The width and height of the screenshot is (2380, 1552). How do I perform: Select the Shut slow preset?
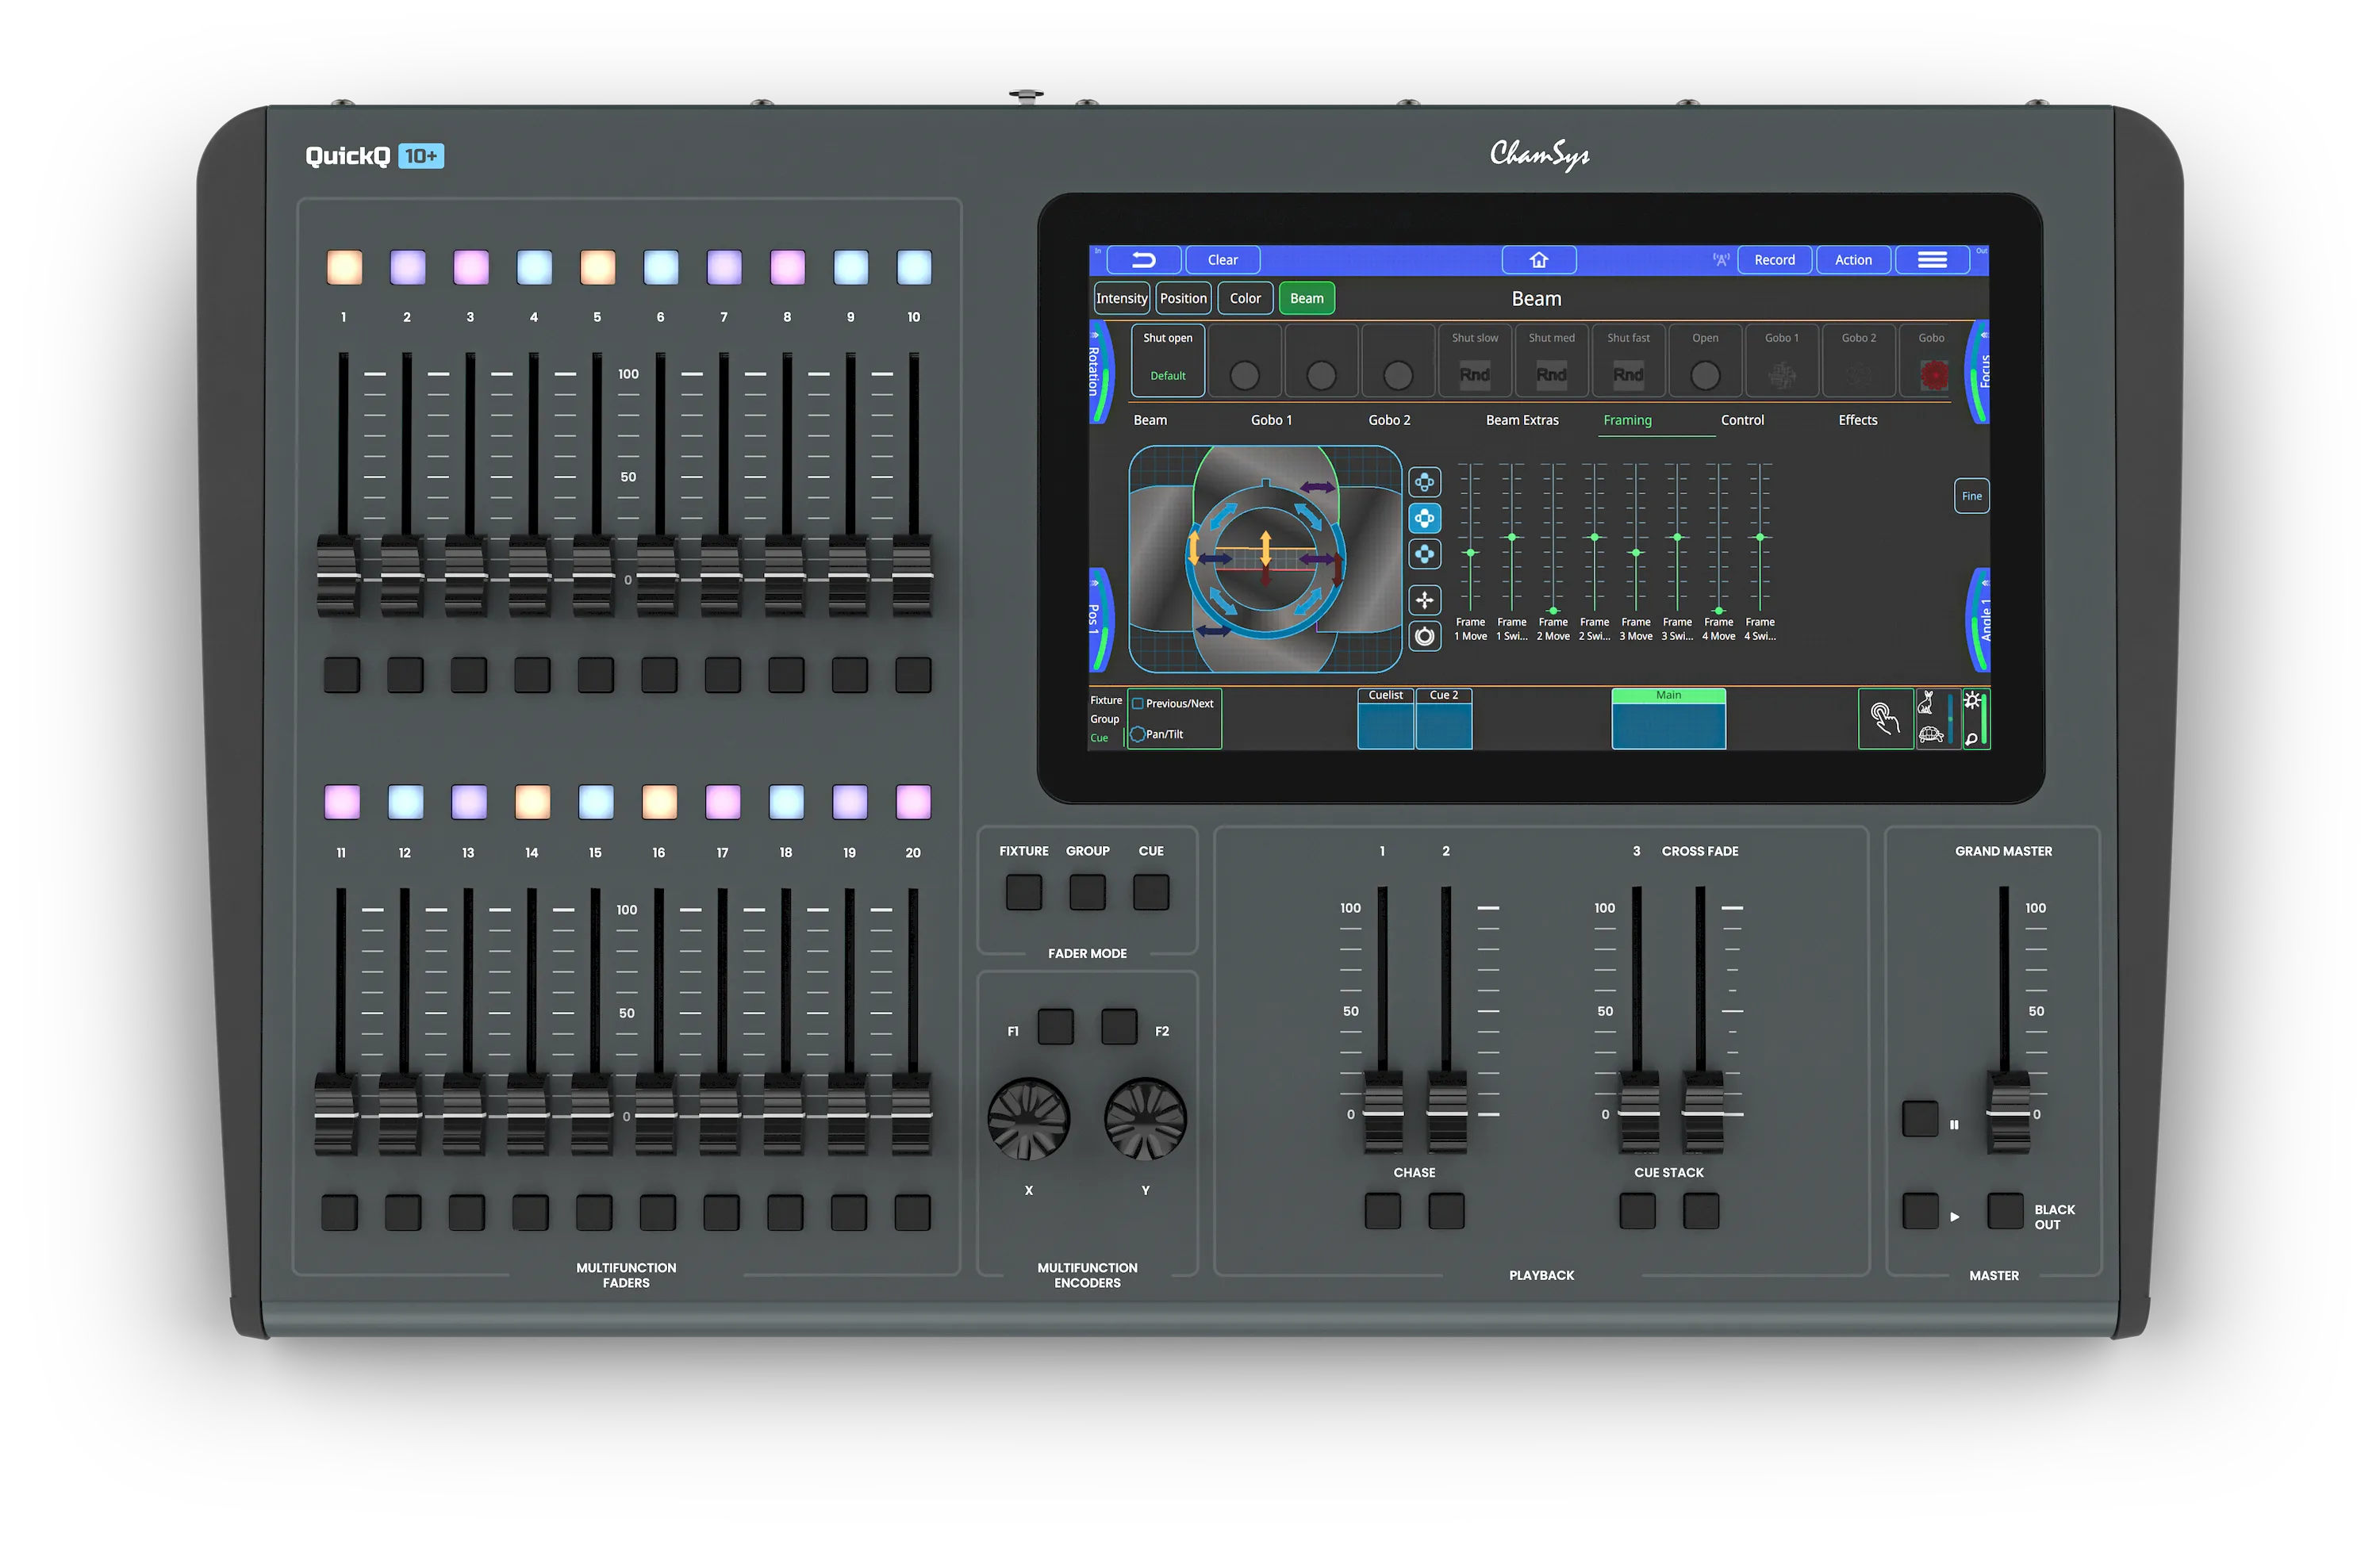pyautogui.click(x=1474, y=360)
